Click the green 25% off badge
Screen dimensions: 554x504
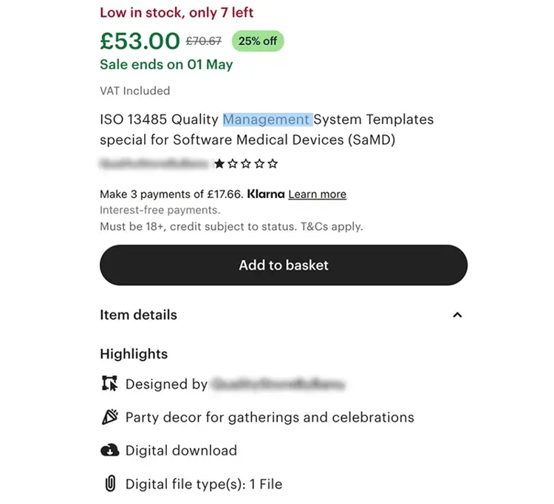[258, 41]
